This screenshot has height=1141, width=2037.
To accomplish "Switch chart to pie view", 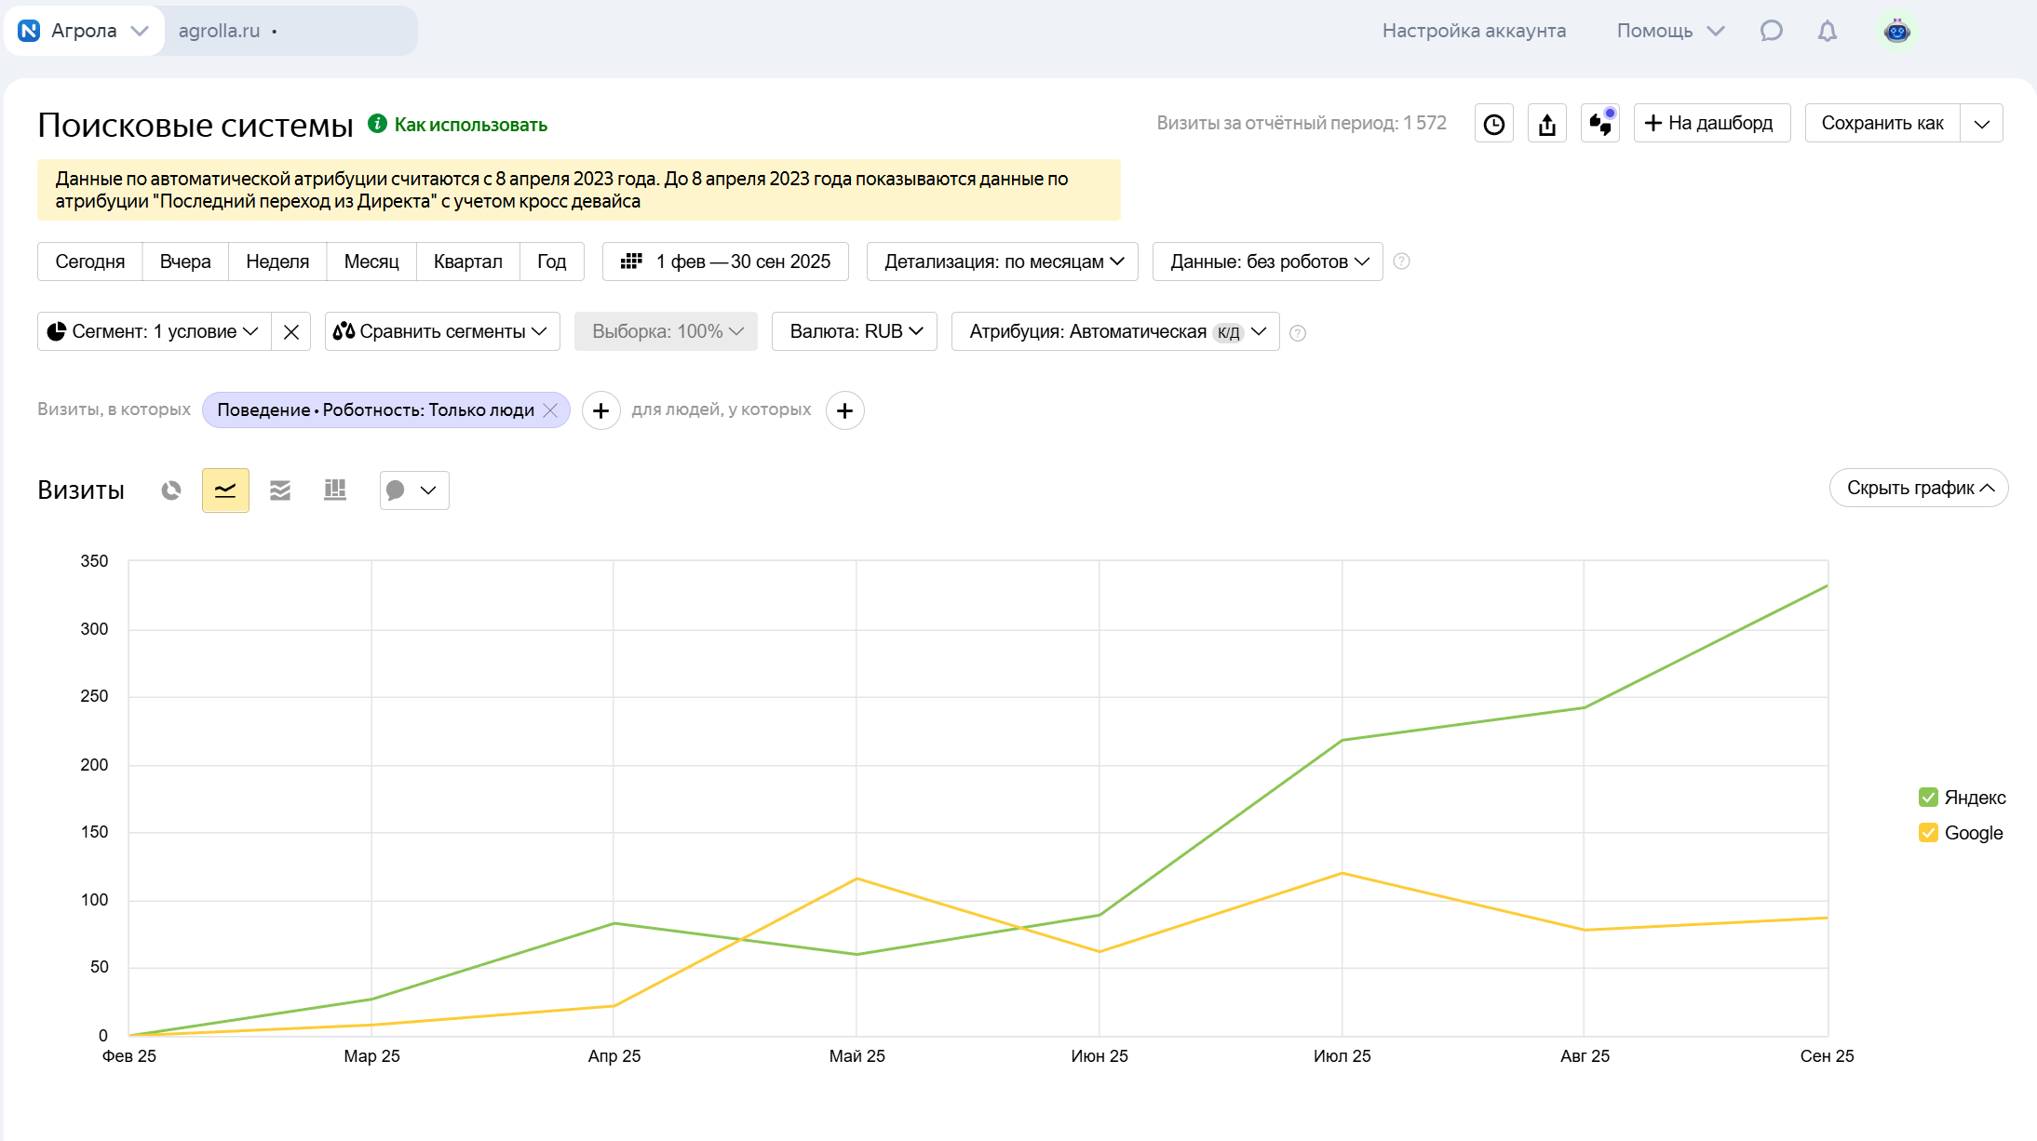I will (171, 490).
